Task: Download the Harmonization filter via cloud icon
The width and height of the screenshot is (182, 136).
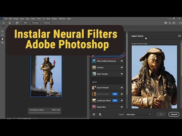Action: [x=122, y=94]
